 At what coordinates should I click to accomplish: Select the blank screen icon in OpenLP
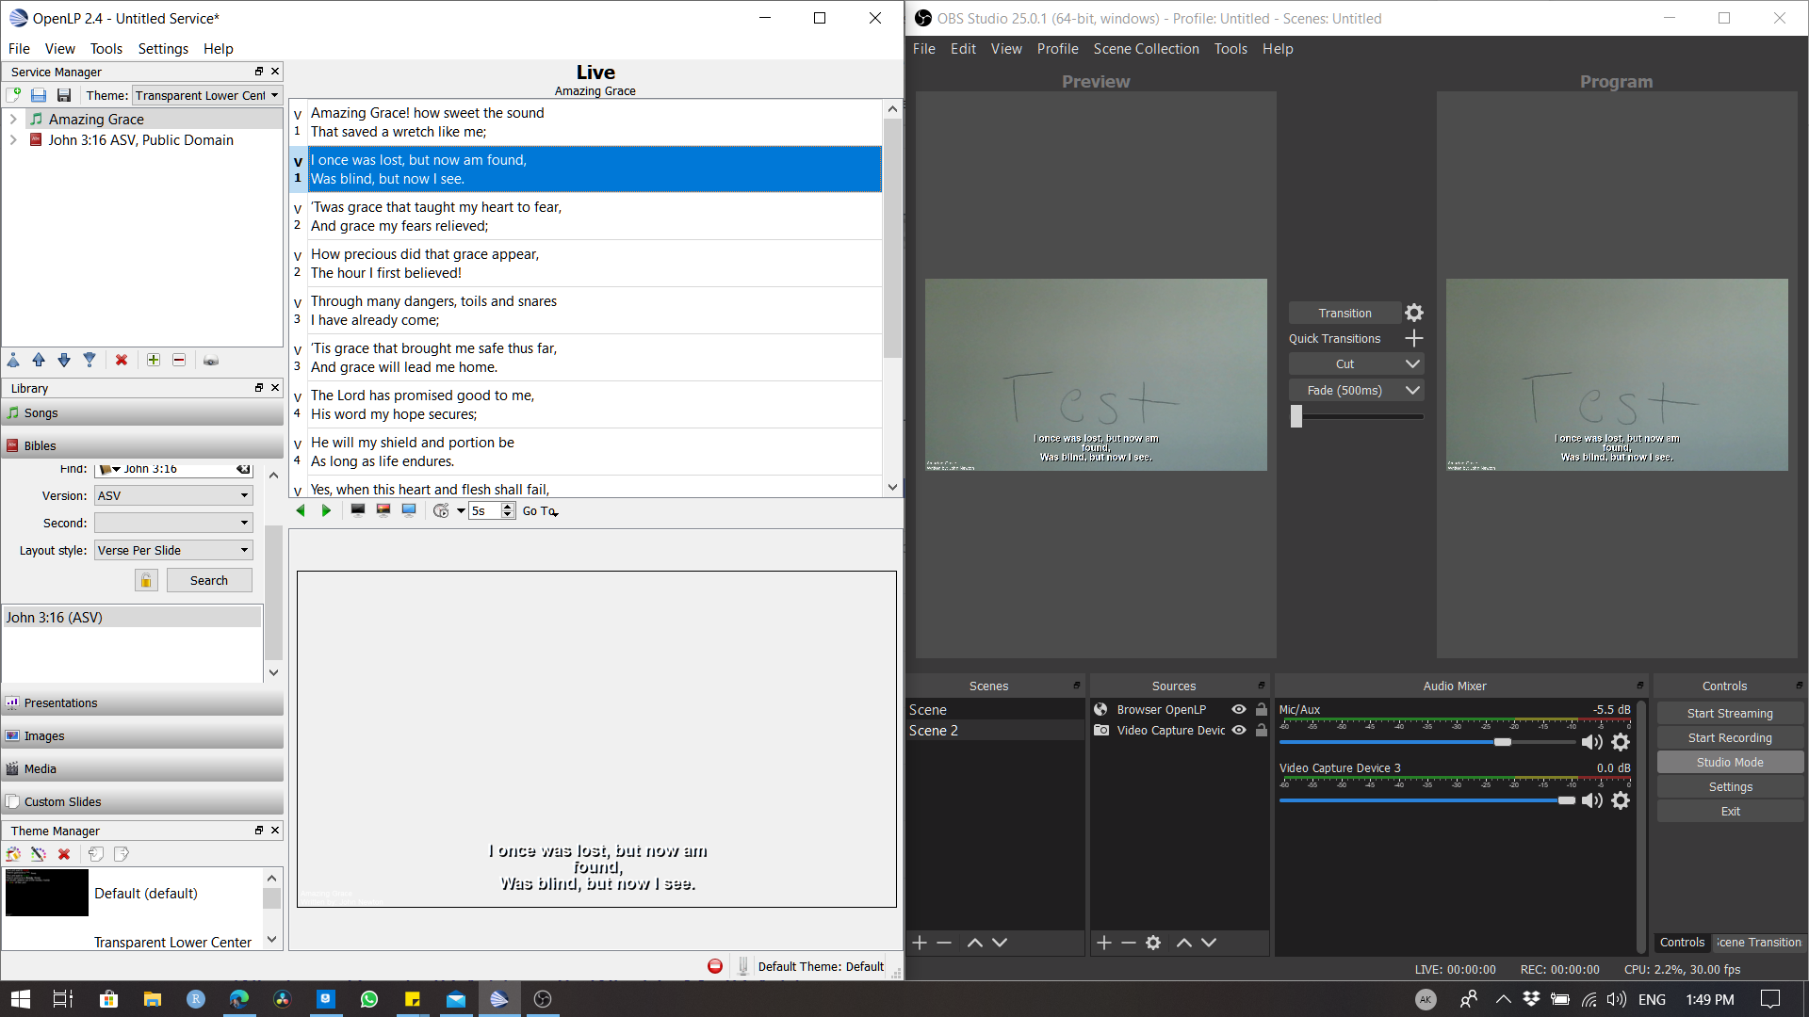click(358, 510)
